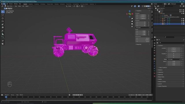Click the viewport navigation axis gizmo
The image size is (185, 104).
tap(130, 14)
